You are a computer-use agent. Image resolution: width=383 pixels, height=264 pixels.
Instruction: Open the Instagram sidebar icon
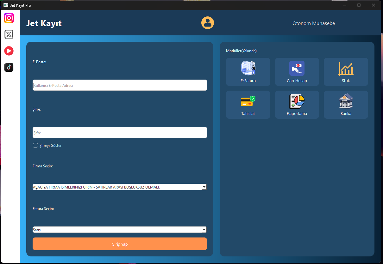click(9, 18)
